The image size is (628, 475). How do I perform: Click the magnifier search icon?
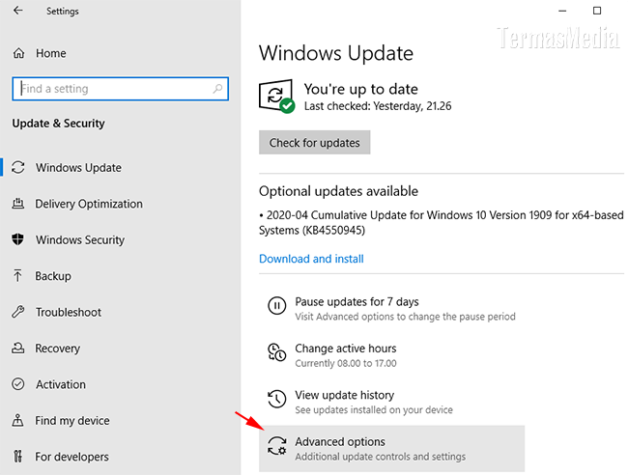click(217, 89)
